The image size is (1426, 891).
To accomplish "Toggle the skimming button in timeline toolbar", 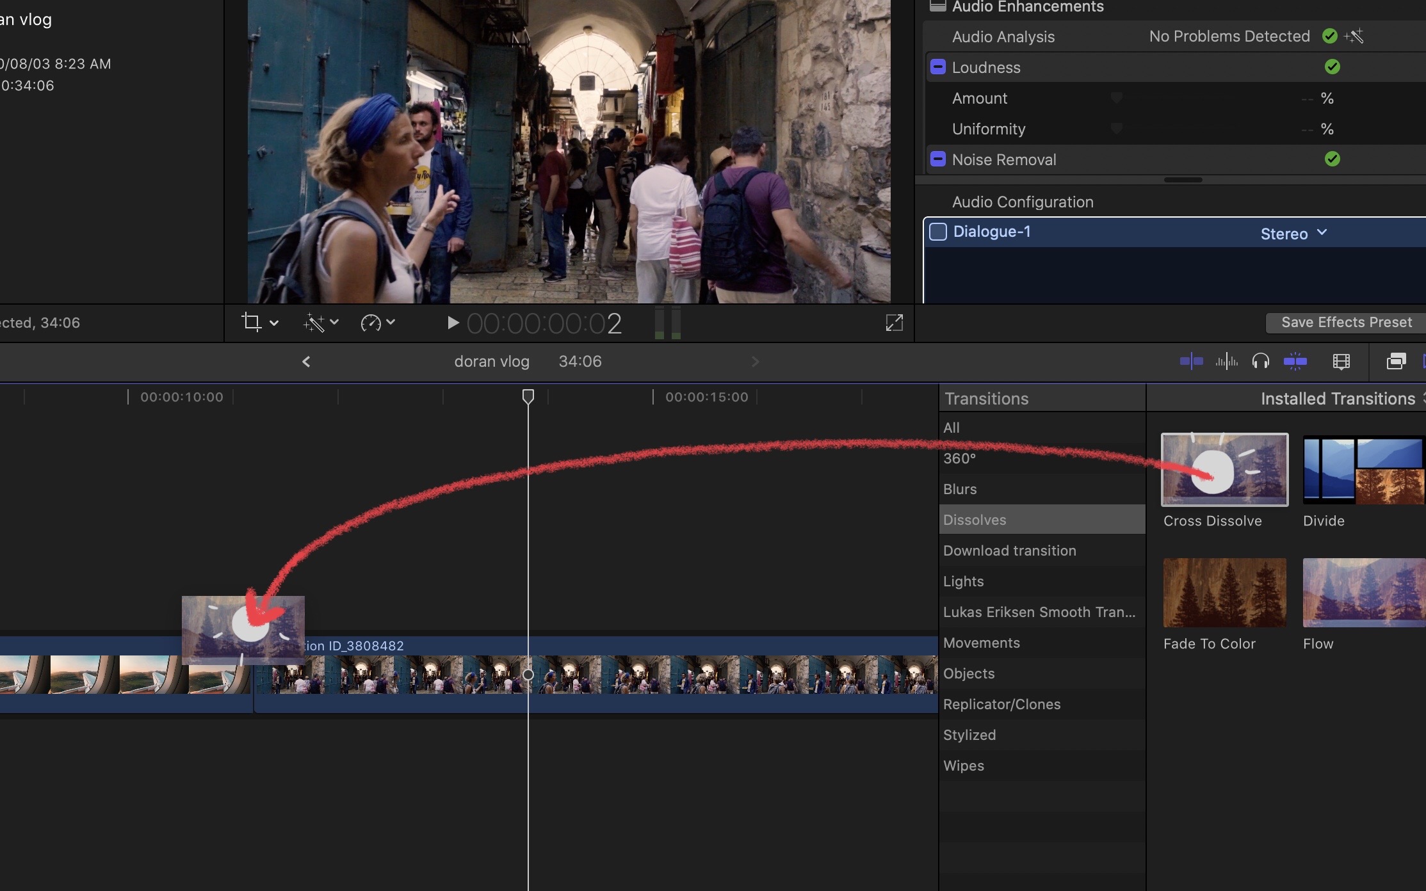I will click(x=1191, y=362).
